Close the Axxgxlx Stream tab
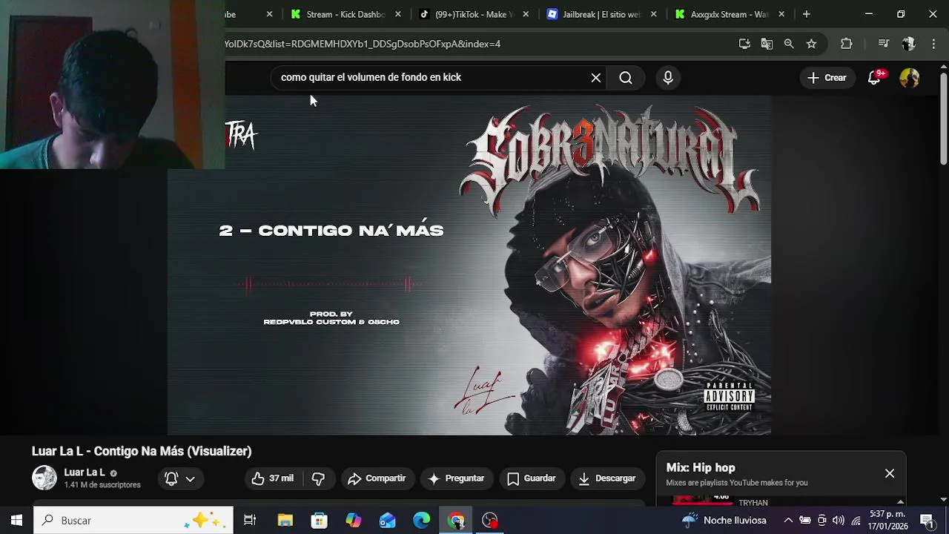The image size is (949, 534). (x=782, y=14)
